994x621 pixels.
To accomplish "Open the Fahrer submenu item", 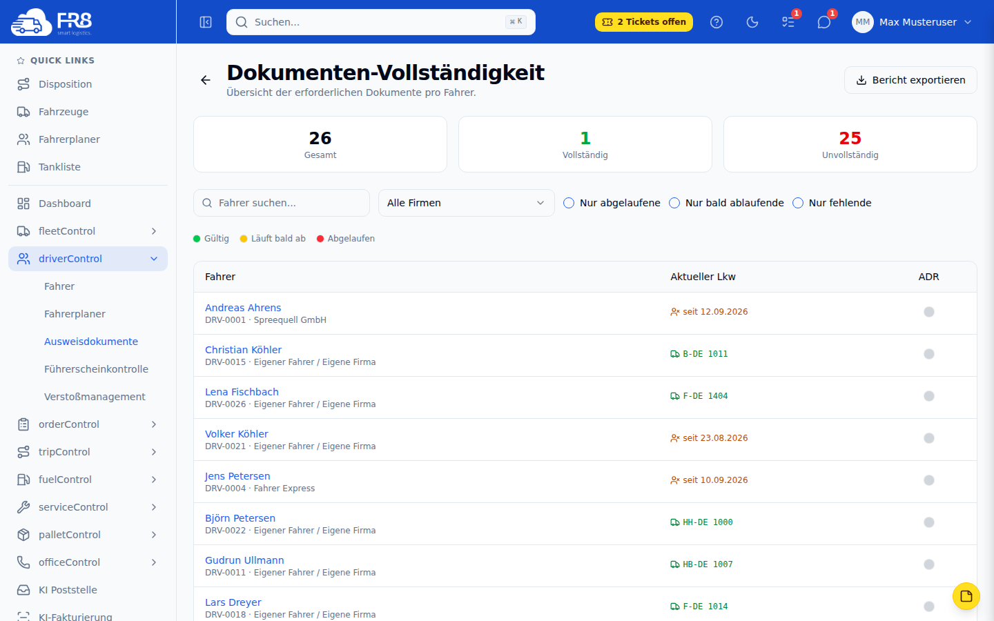I will [x=59, y=286].
